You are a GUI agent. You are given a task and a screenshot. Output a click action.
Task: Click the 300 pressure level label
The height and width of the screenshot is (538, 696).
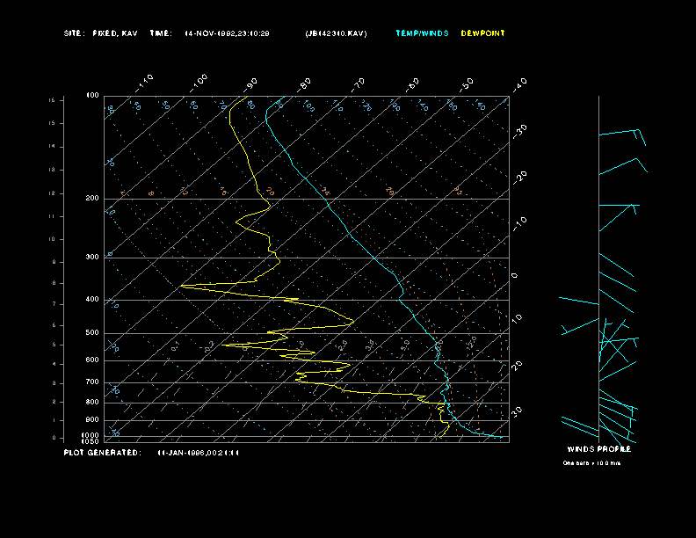pyautogui.click(x=91, y=258)
